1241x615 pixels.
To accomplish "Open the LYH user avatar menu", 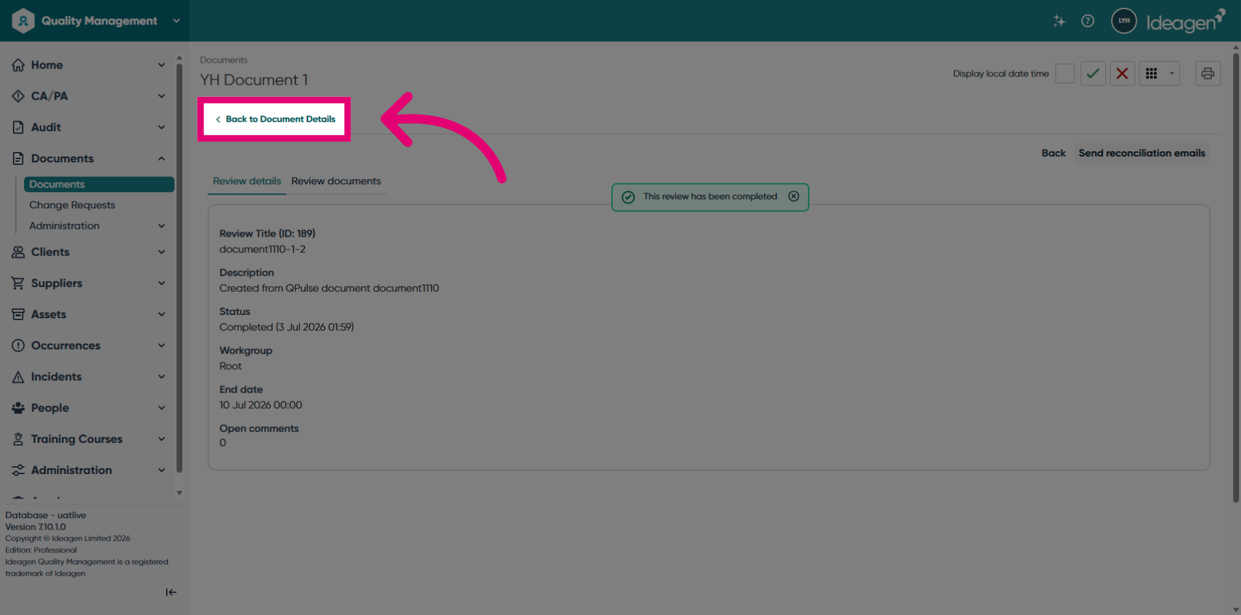I will coord(1124,21).
